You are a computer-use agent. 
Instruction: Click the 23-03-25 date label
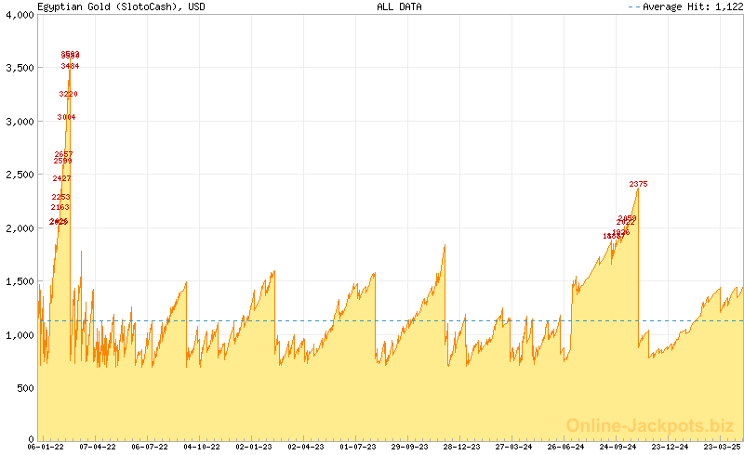click(720, 447)
